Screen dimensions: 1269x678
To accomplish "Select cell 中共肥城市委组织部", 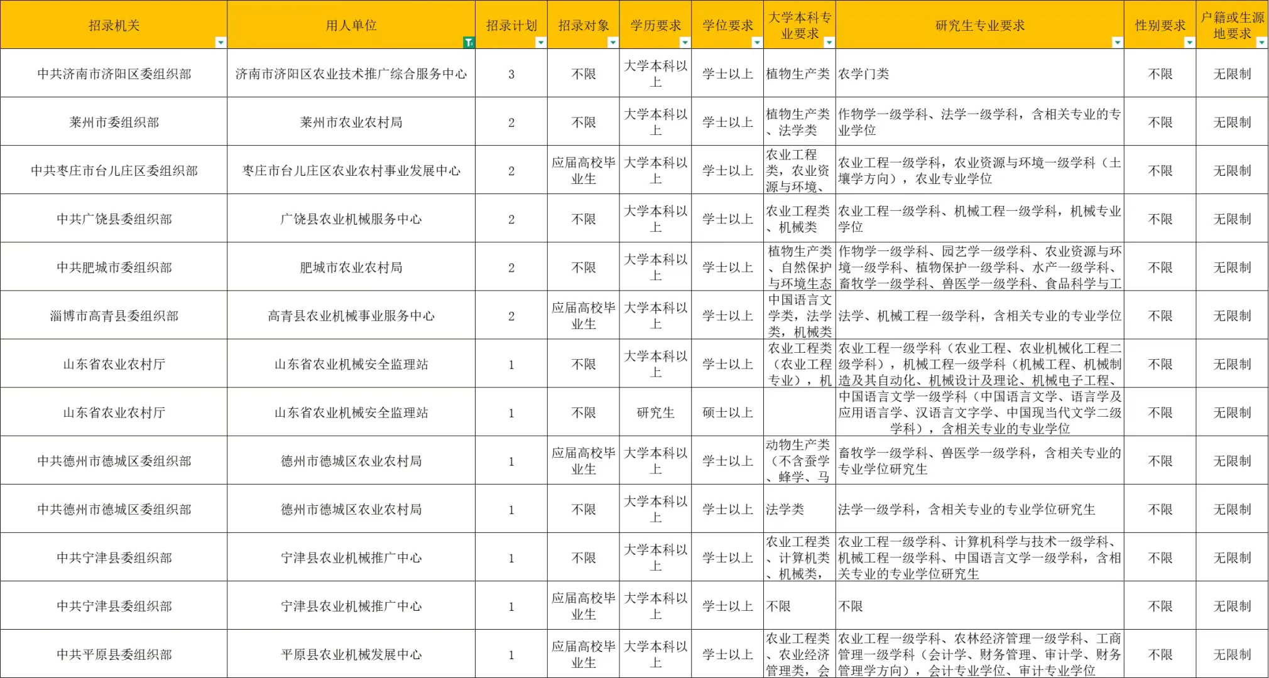I will (x=114, y=267).
